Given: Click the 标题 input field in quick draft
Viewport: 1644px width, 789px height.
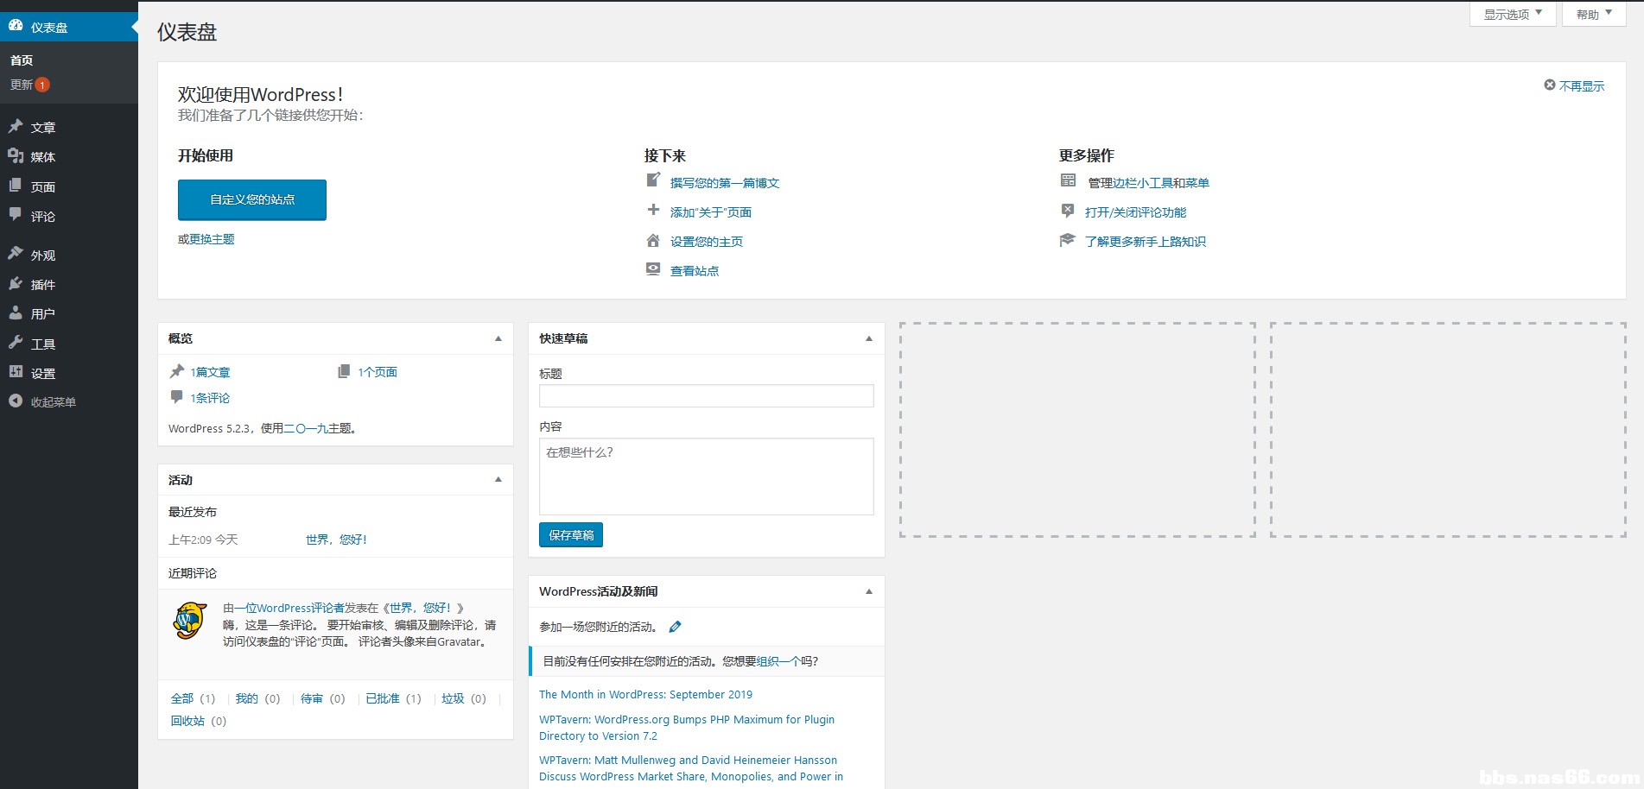Looking at the screenshot, I should (x=706, y=396).
